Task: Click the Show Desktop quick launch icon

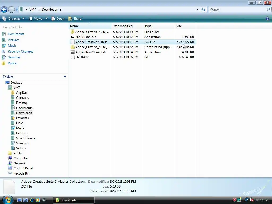Action: (19, 200)
